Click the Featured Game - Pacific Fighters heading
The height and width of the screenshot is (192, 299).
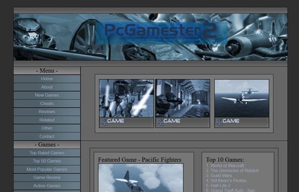(x=139, y=159)
